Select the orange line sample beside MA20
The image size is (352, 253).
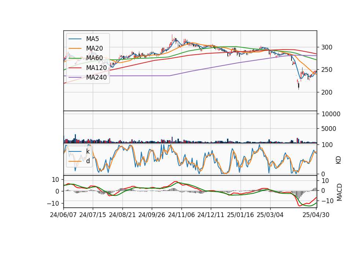point(75,48)
